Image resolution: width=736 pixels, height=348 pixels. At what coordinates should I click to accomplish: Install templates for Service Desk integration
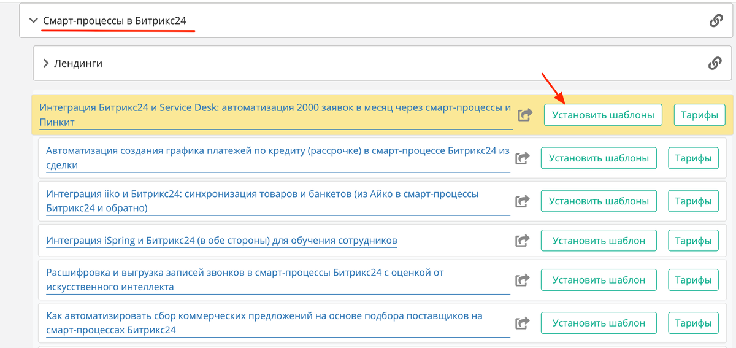602,115
